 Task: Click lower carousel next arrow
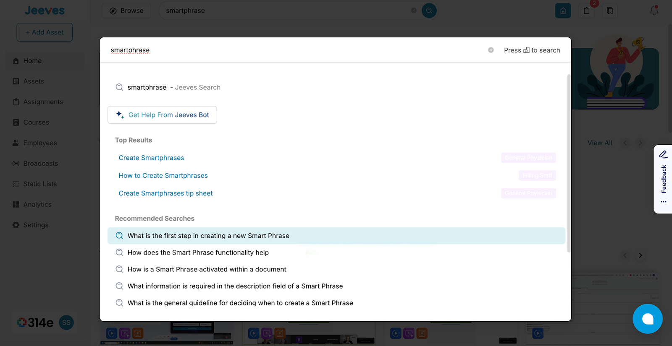[640, 255]
